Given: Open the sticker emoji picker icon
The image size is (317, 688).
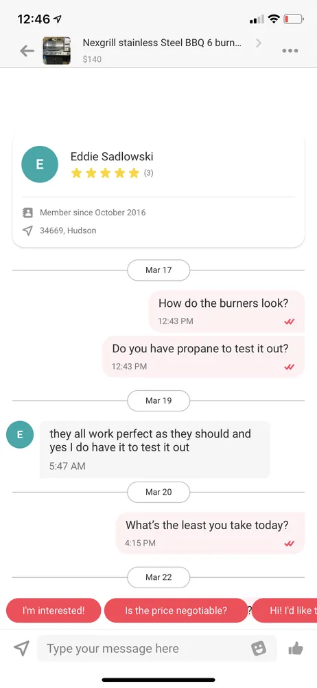Looking at the screenshot, I should pos(259,649).
